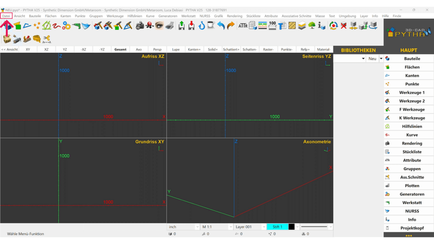Click the printer plot icon

point(170,26)
